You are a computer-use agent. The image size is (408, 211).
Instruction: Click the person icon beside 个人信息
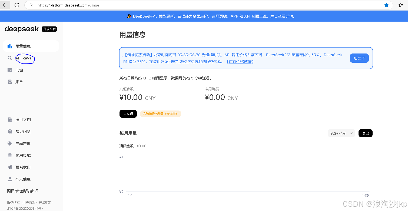tap(10, 179)
